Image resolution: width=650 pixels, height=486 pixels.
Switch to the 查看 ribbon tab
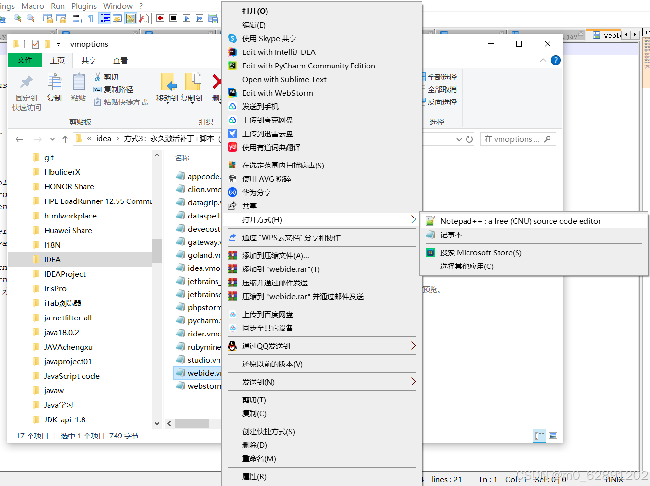point(120,60)
